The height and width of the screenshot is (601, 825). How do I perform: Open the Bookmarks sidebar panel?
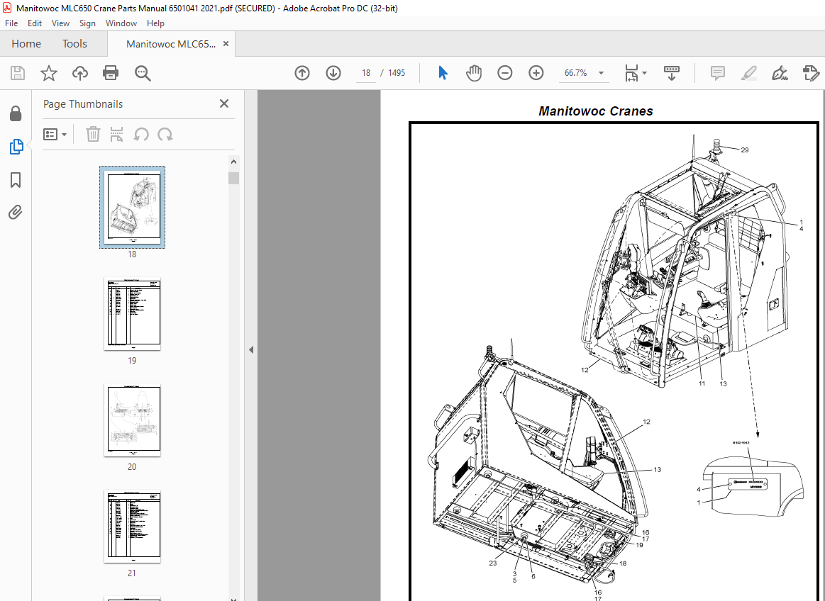pos(16,180)
